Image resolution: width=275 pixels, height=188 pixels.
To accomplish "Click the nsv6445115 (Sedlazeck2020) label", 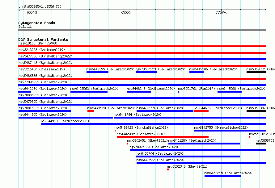I will tap(141, 134).
